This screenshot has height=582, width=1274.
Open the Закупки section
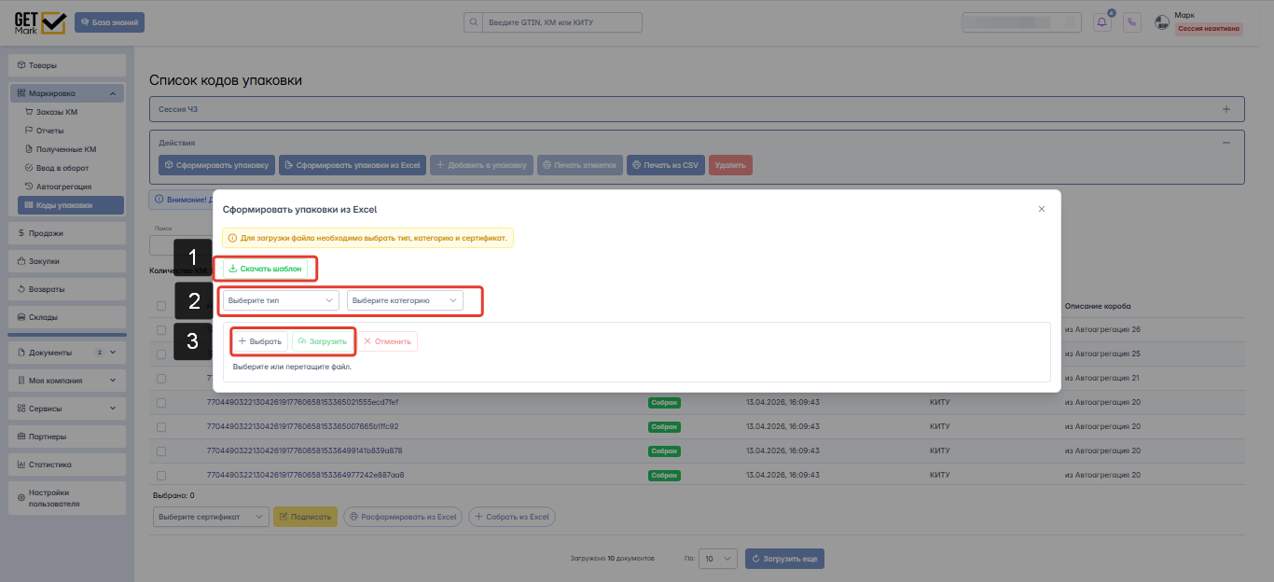[x=67, y=261]
